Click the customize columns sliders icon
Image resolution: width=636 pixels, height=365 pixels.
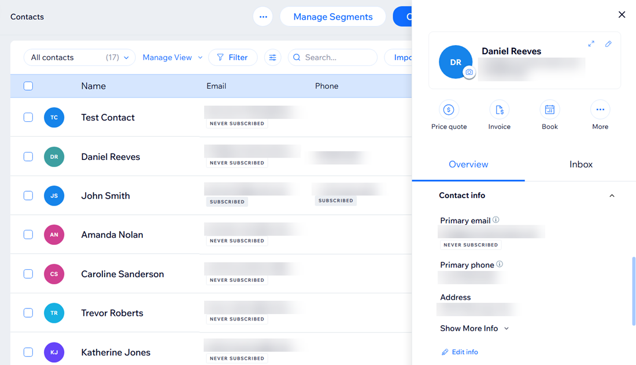[272, 58]
